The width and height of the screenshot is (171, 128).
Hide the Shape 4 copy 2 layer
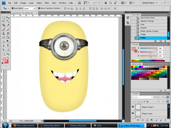133,107
